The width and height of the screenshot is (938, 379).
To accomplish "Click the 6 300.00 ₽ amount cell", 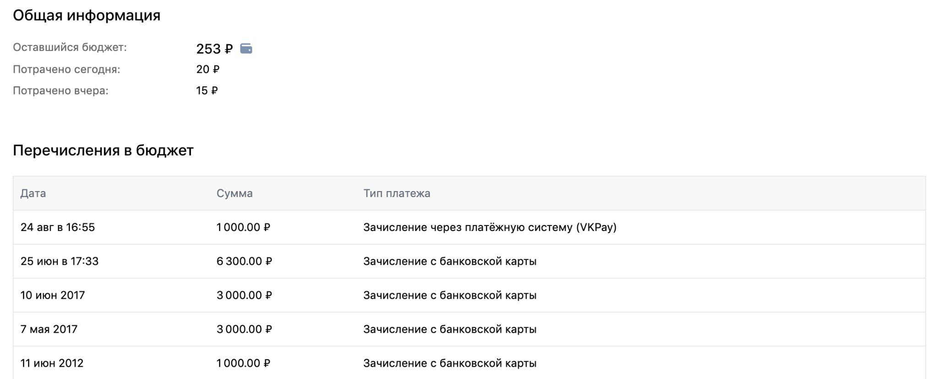I will pyautogui.click(x=244, y=261).
